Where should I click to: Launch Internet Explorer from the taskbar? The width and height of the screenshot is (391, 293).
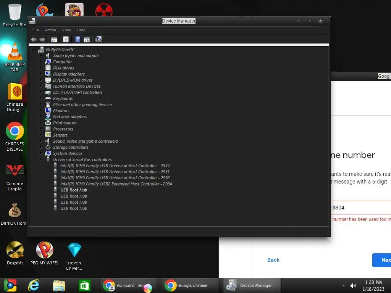[34, 285]
